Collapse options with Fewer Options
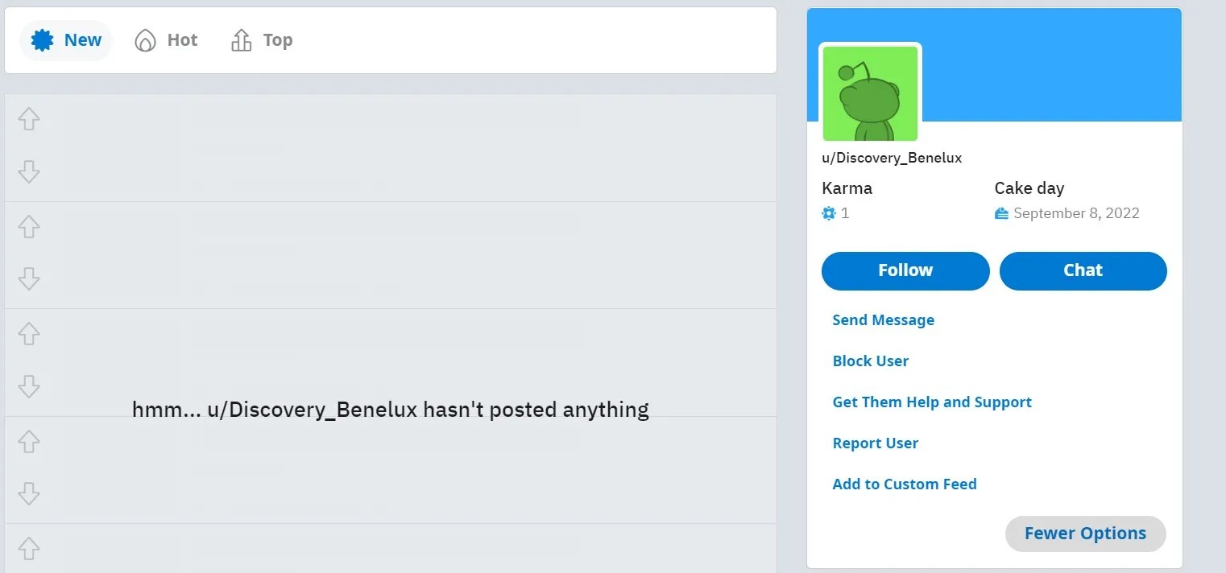Image resolution: width=1226 pixels, height=573 pixels. [x=1085, y=533]
